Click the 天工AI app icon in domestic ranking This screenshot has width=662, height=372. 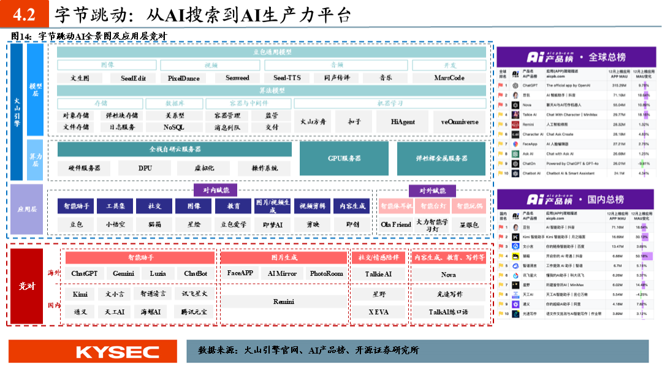516,294
